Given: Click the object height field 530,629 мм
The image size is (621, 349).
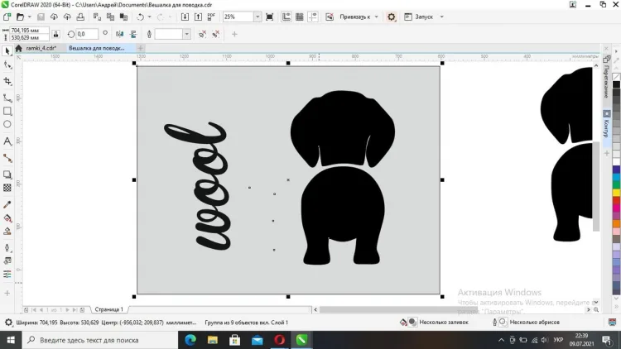Looking at the screenshot, I should coord(29,37).
